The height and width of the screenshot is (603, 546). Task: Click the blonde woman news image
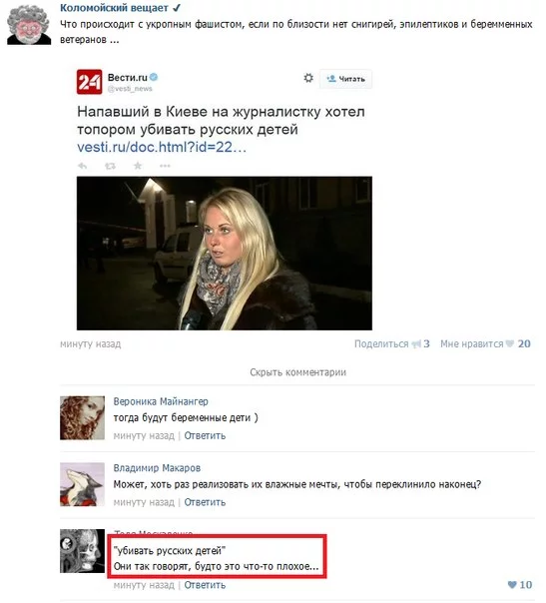tap(225, 253)
